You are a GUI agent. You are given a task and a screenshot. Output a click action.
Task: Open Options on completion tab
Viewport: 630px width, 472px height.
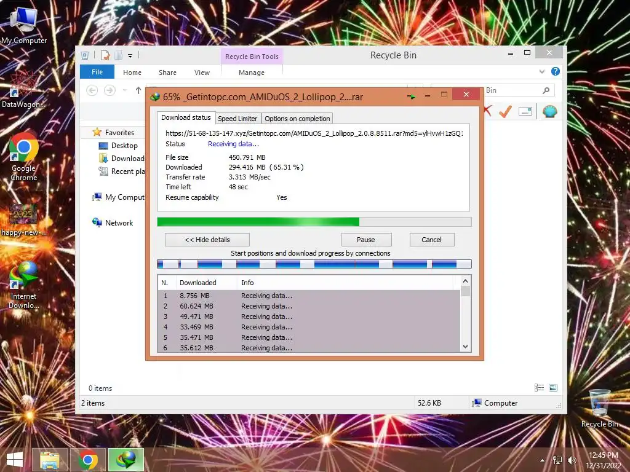[297, 119]
